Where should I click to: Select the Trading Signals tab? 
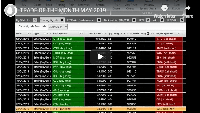coord(49,20)
